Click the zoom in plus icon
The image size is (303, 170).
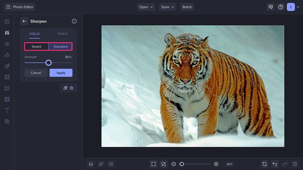(216, 164)
